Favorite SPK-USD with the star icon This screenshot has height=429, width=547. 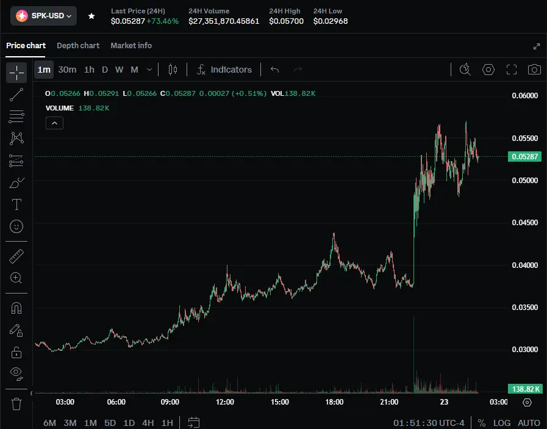(91, 16)
